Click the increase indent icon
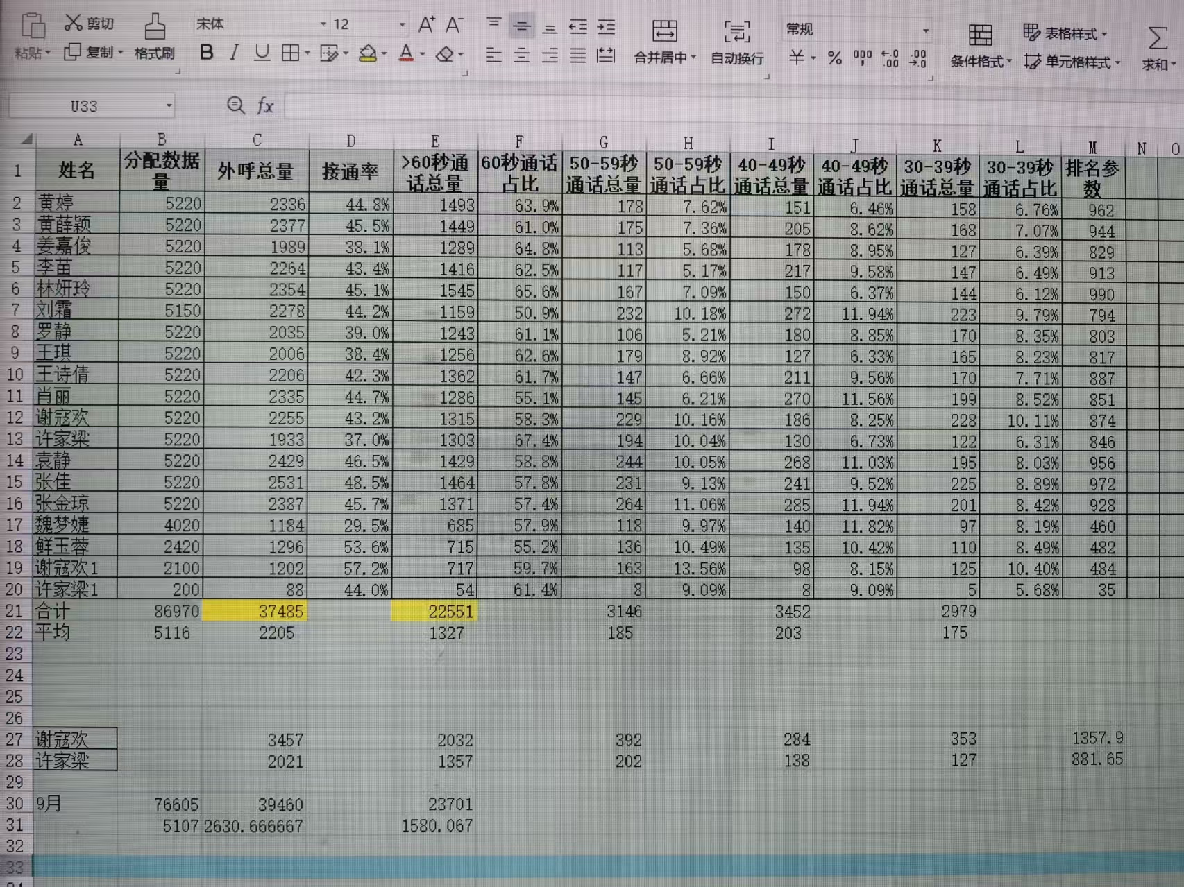This screenshot has width=1184, height=887. click(606, 27)
